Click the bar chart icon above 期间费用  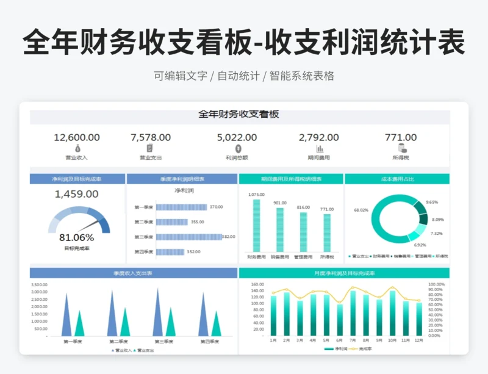click(320, 148)
